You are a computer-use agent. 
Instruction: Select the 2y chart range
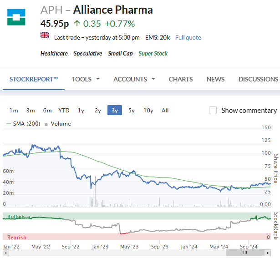coord(98,111)
